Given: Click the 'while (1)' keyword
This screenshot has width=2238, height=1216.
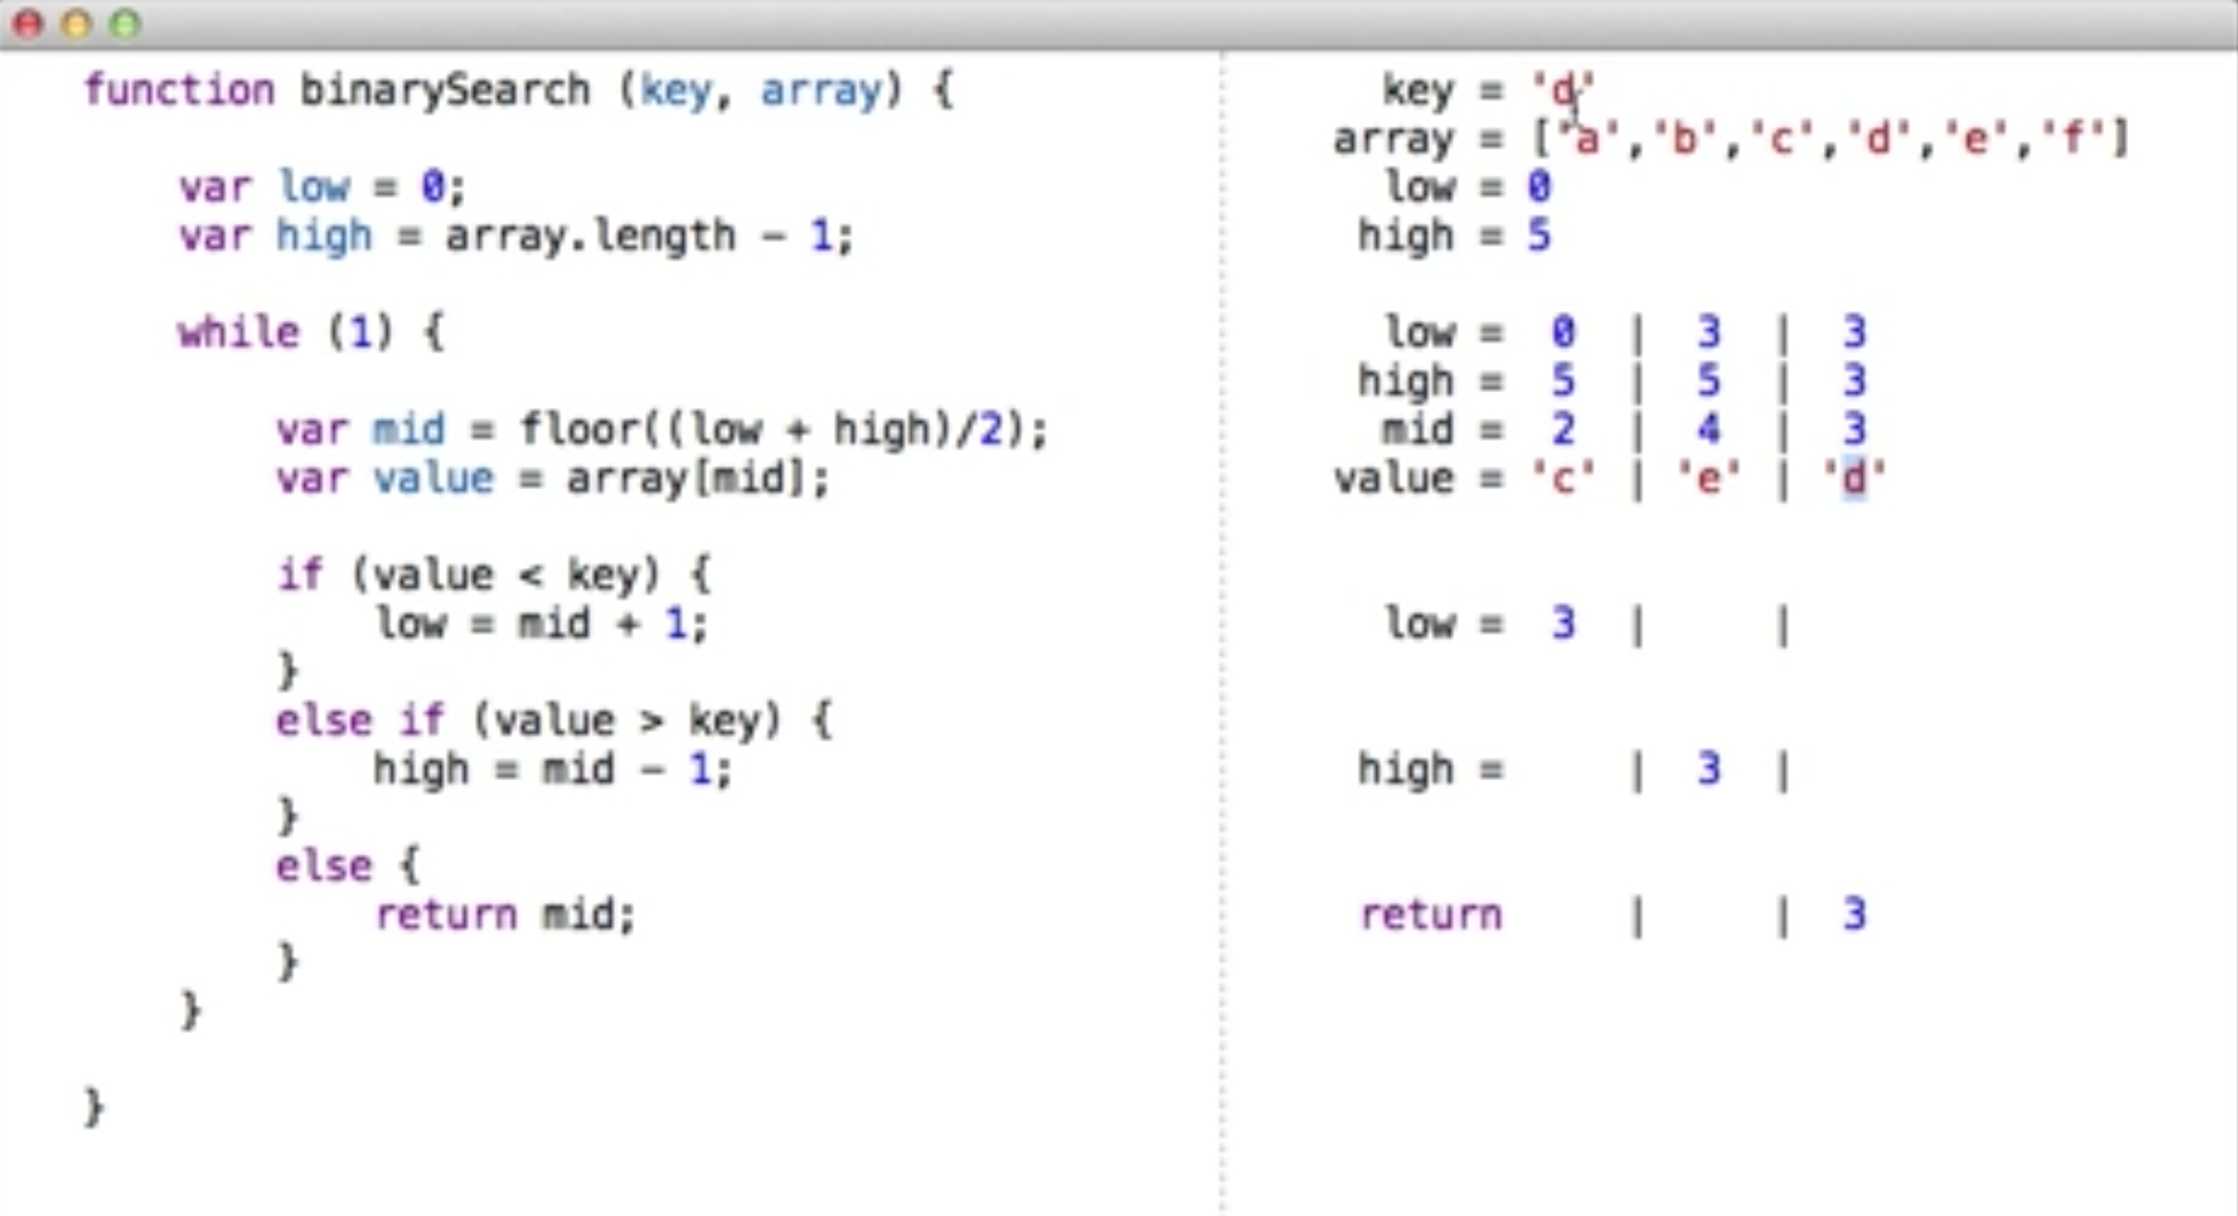Looking at the screenshot, I should [239, 332].
